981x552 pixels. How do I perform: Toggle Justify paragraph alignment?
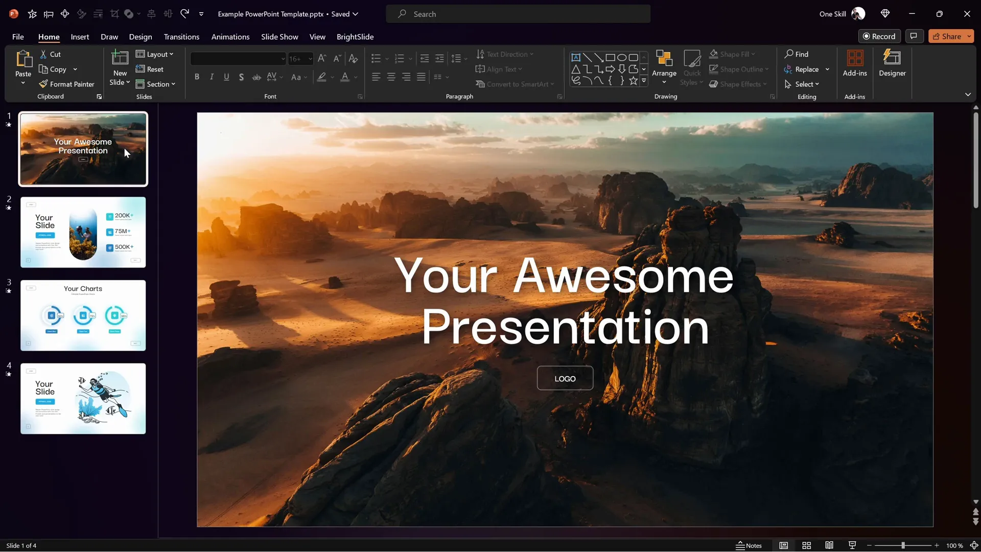point(421,77)
